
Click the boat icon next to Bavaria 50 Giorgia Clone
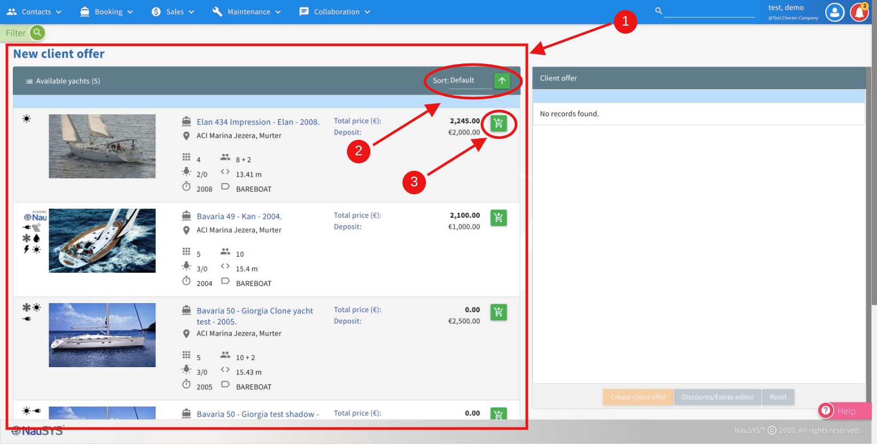[186, 310]
